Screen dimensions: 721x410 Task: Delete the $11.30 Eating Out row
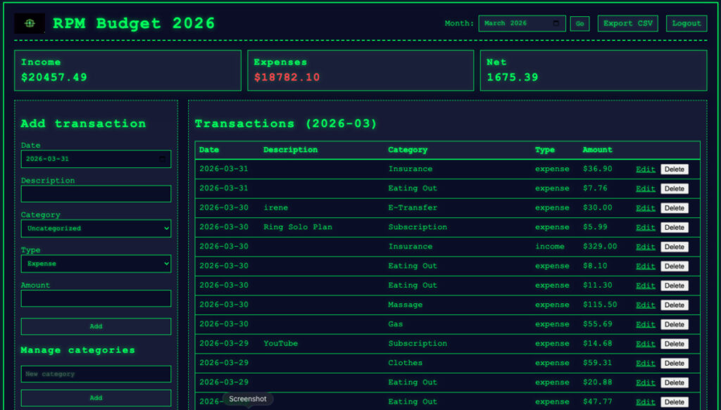[675, 286]
